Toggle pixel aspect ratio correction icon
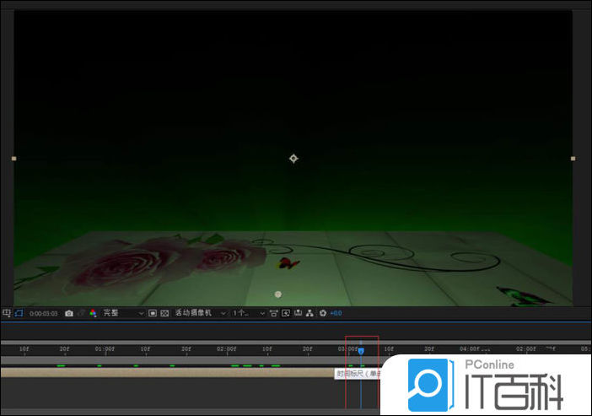Viewport: 592px width, 416px height. click(274, 313)
